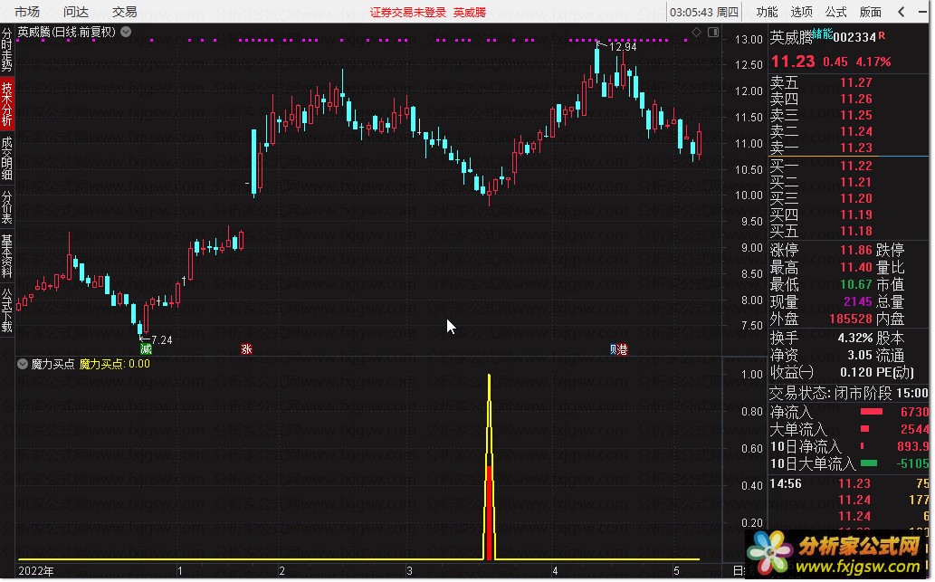Click month 5 on the time axis

coord(676,570)
